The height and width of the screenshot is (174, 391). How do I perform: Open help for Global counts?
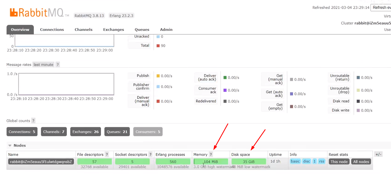pyautogui.click(x=33, y=121)
